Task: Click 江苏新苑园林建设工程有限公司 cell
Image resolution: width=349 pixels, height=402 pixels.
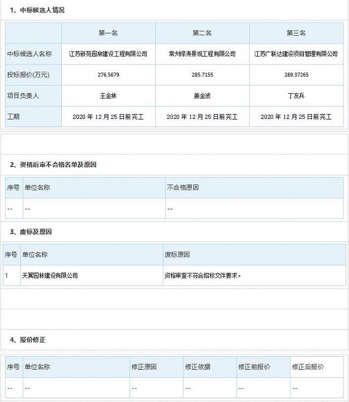Action: point(108,54)
